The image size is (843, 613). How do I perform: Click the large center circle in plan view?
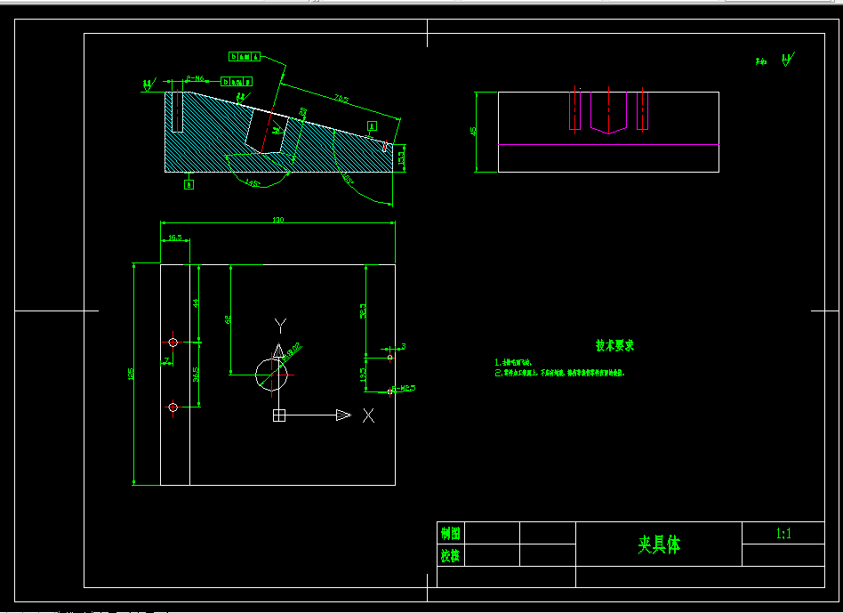click(271, 375)
